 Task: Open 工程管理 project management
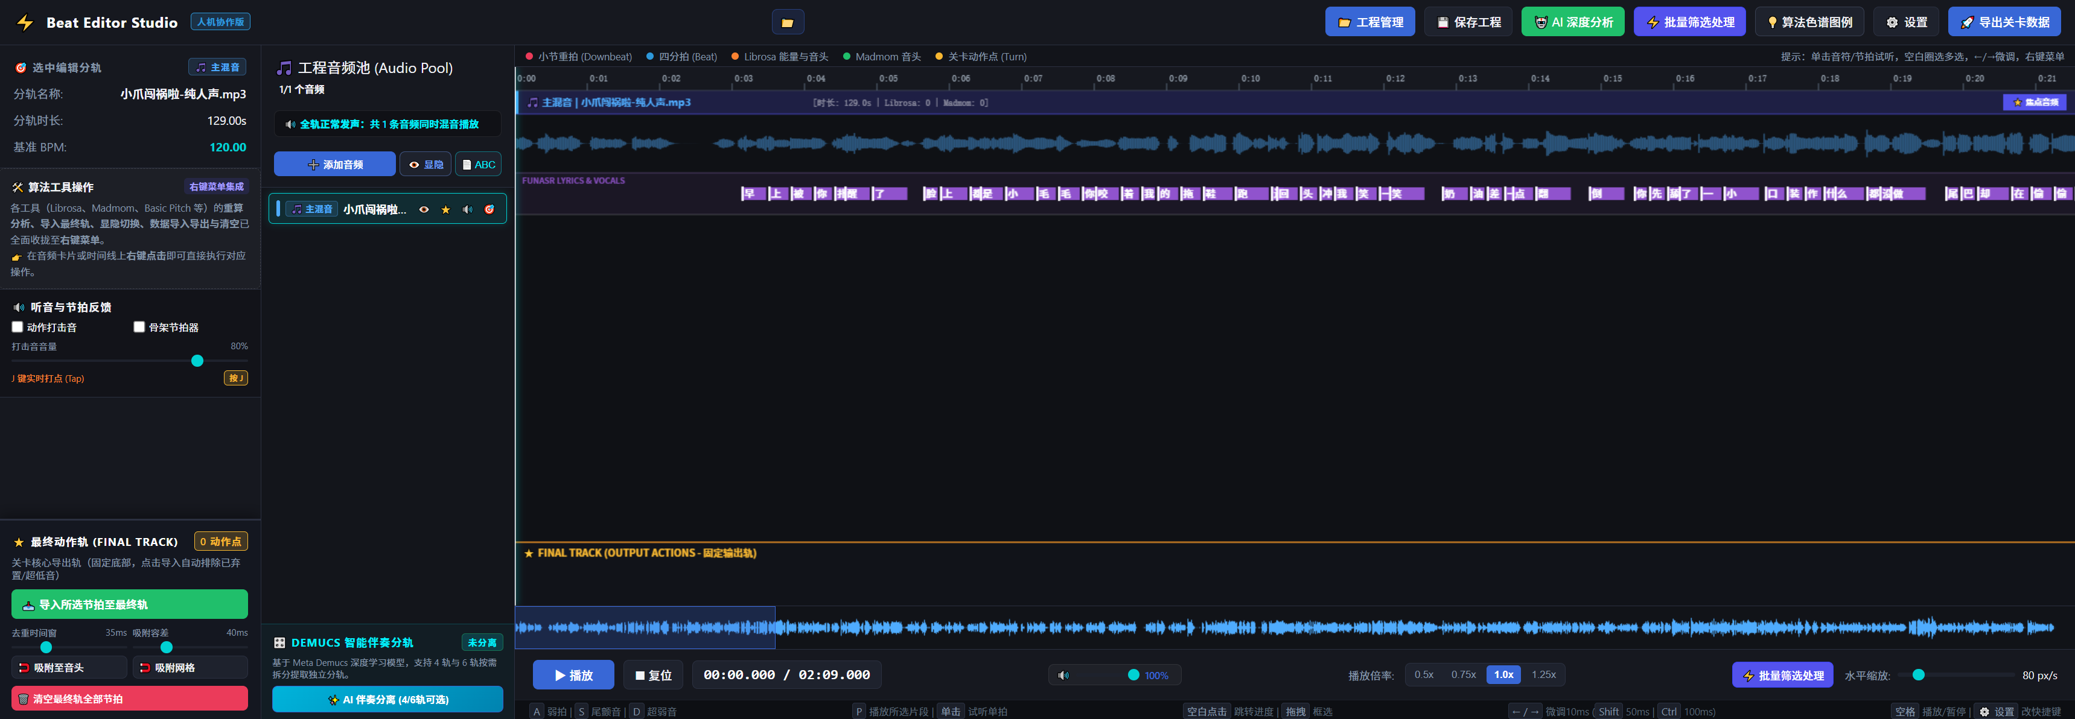[x=1370, y=22]
